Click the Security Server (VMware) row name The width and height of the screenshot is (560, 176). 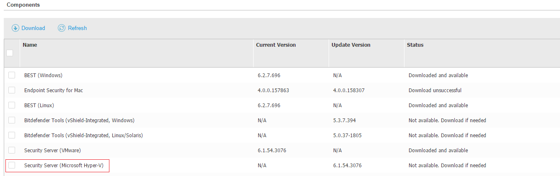tap(52, 151)
